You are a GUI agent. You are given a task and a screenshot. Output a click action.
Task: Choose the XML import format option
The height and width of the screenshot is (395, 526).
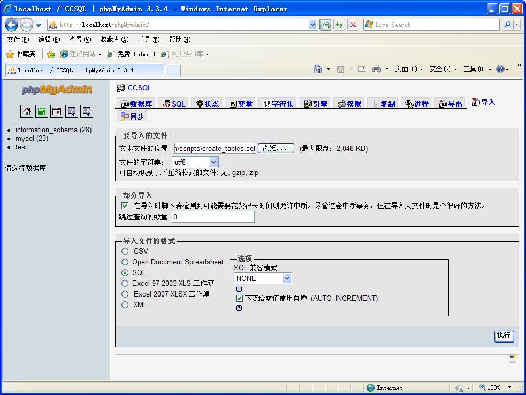pyautogui.click(x=125, y=305)
